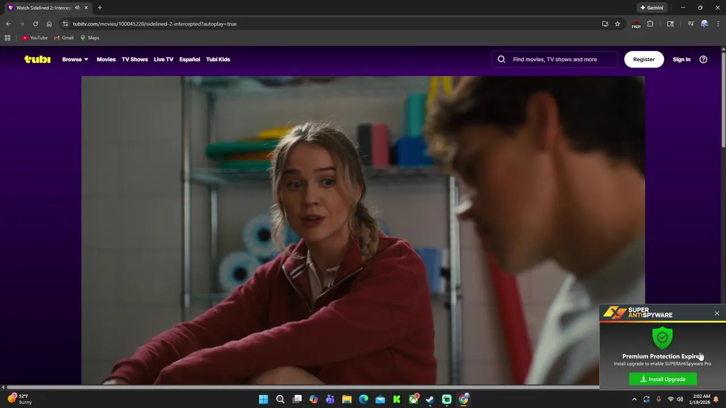Open the weather widget showing 52°F Sunny
This screenshot has height=408, width=726.
[x=19, y=399]
